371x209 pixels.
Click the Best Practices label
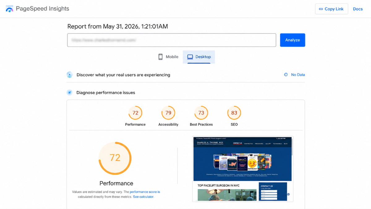(x=201, y=124)
